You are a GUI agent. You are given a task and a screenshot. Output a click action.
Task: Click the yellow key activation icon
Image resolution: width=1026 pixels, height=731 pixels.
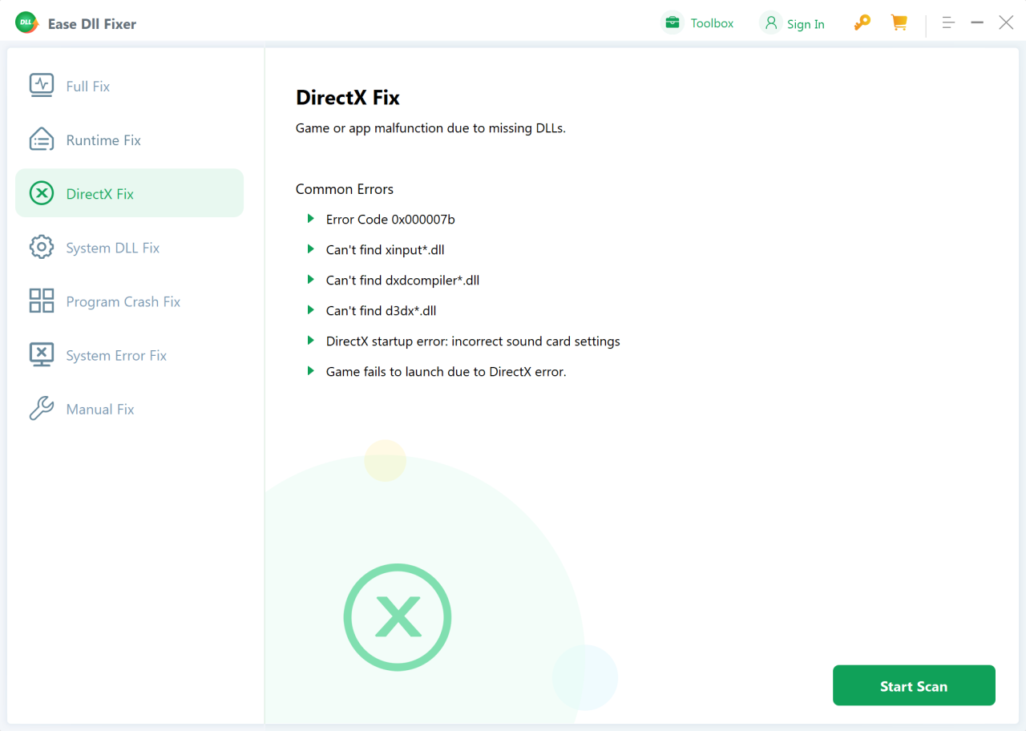[861, 22]
